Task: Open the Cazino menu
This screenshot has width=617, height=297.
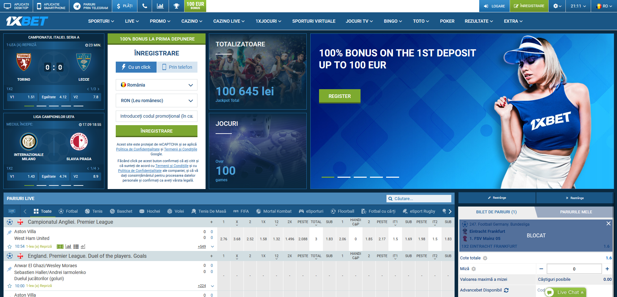Action: (192, 21)
